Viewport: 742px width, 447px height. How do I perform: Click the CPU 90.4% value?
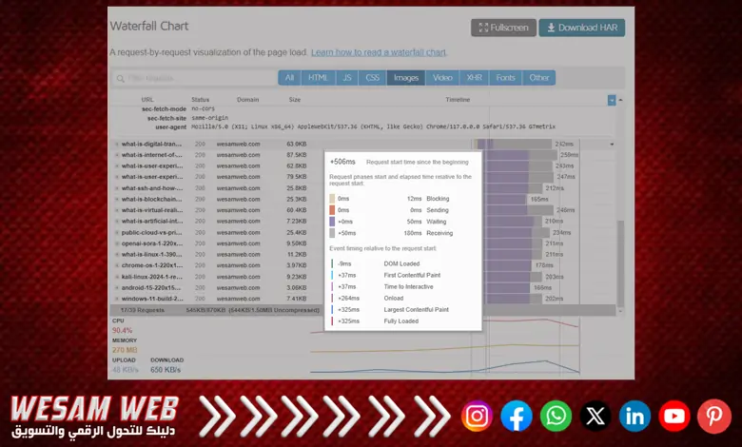pos(122,330)
